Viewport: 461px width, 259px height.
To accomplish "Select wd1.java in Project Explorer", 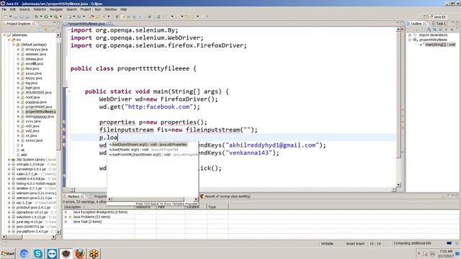I will (32, 126).
